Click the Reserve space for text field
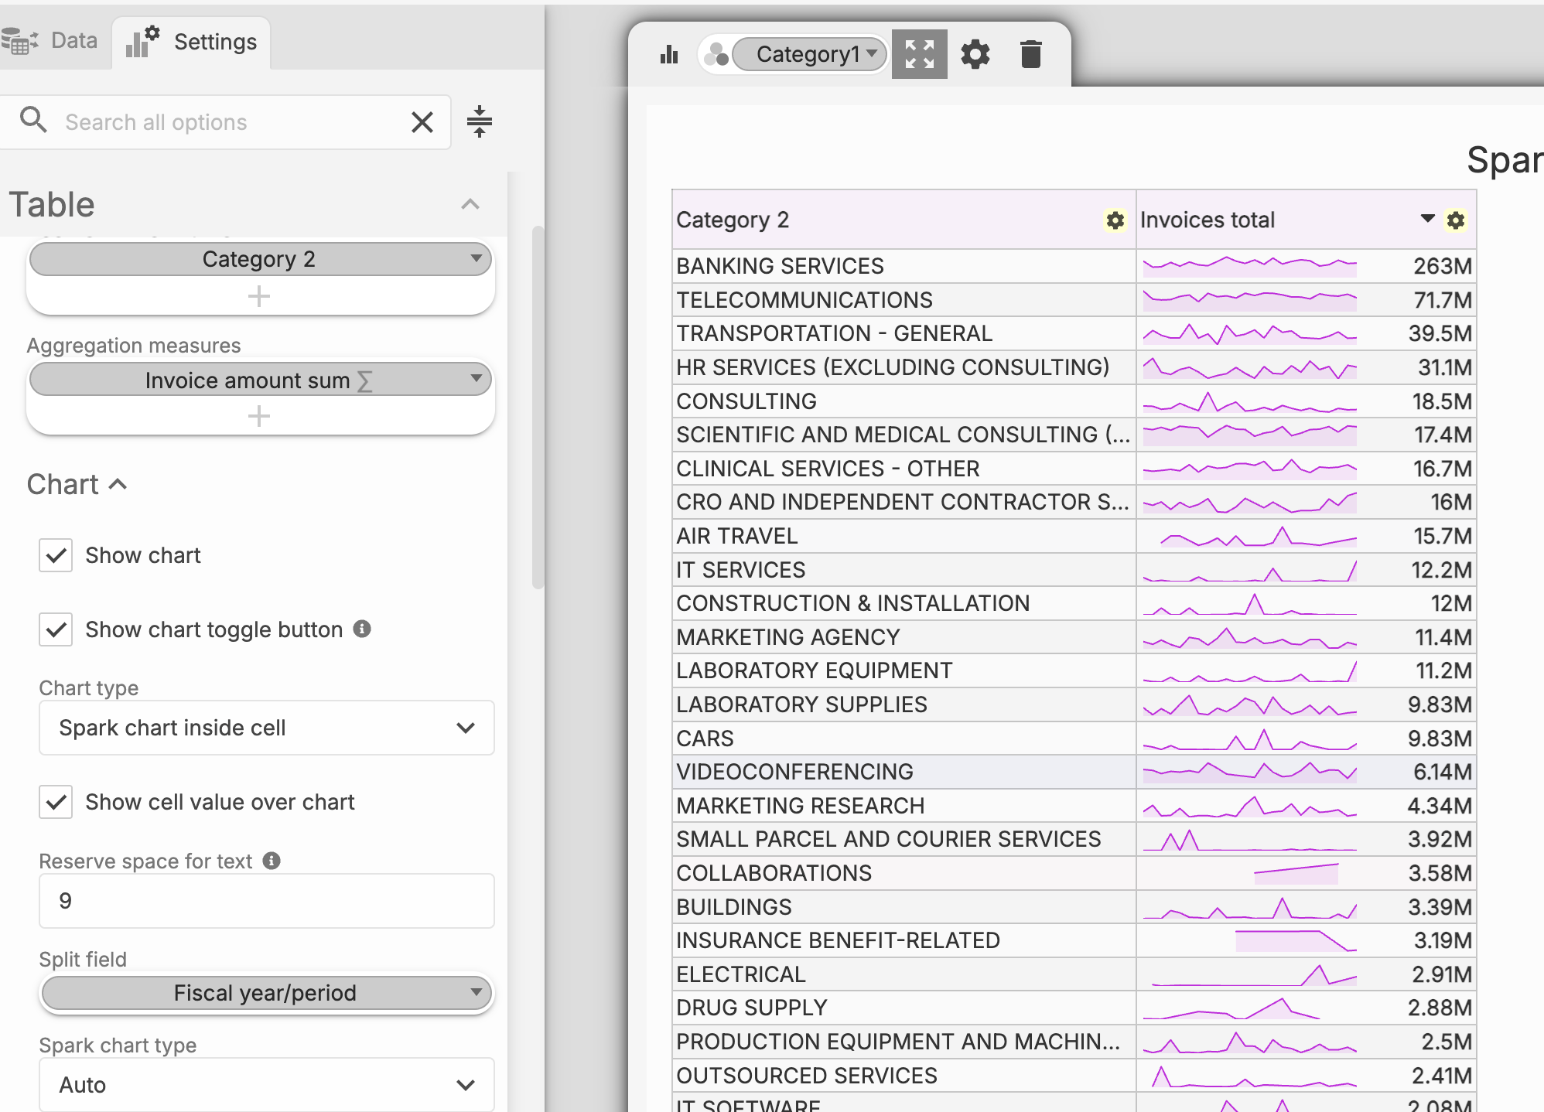 coord(266,901)
